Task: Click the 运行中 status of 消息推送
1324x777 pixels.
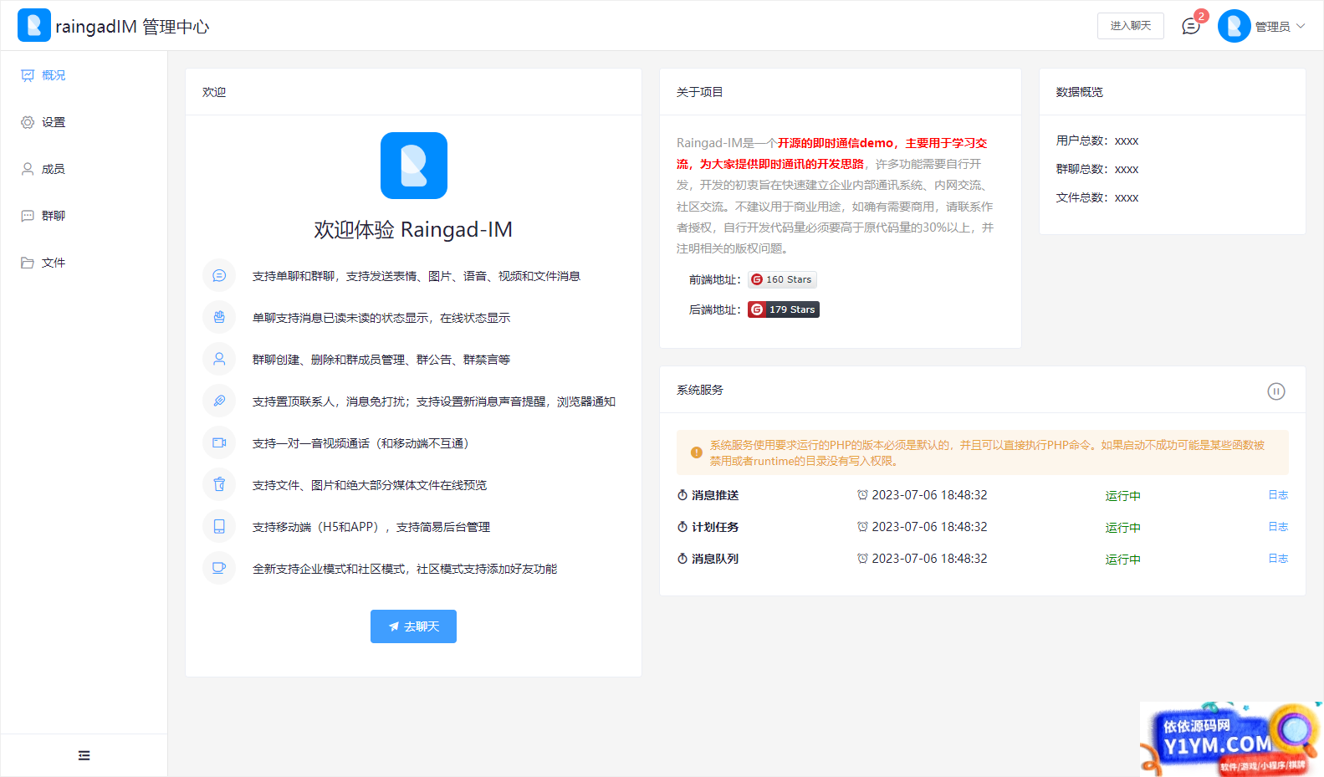Action: point(1122,496)
